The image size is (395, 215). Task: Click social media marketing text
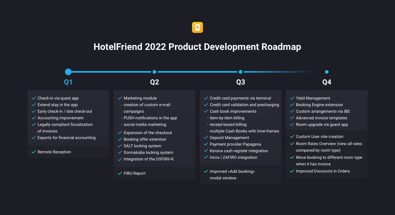tap(145, 125)
